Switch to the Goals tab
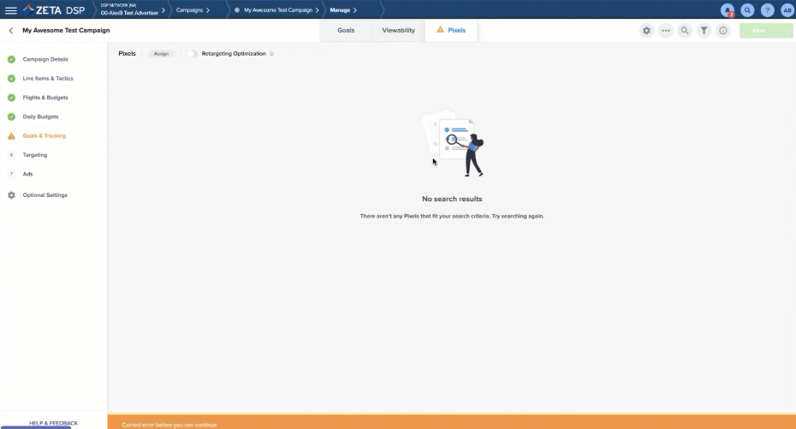The height and width of the screenshot is (429, 796). (346, 31)
